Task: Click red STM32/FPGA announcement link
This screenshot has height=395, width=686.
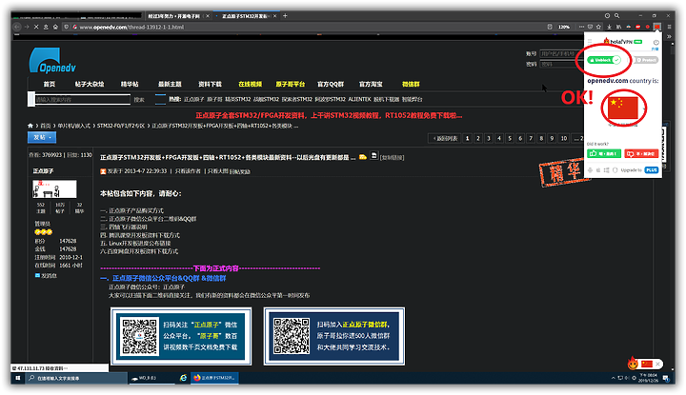Action: pos(329,115)
